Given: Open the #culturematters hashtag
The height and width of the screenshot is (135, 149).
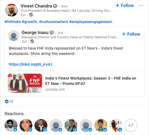Looking at the screenshot, I should coord(54,22).
